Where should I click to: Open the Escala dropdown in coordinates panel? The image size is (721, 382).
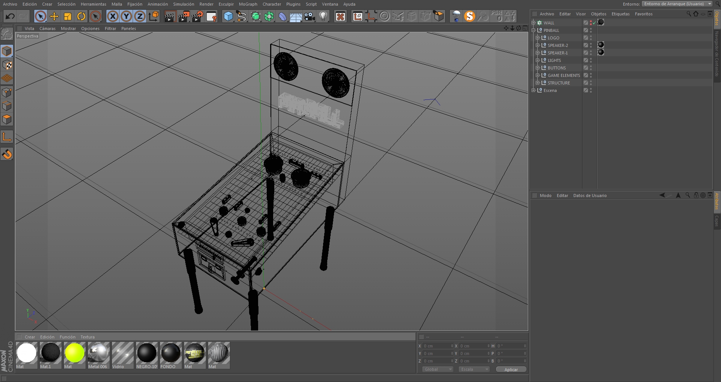[x=474, y=369]
